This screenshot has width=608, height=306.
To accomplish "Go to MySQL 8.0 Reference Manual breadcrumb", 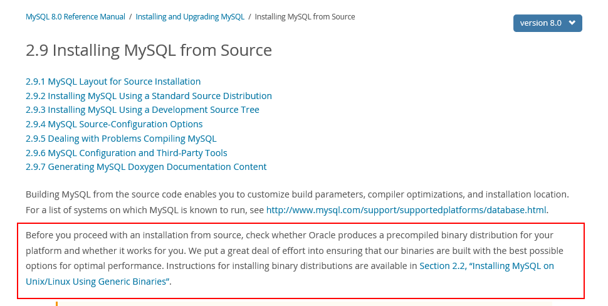I will 75,17.
